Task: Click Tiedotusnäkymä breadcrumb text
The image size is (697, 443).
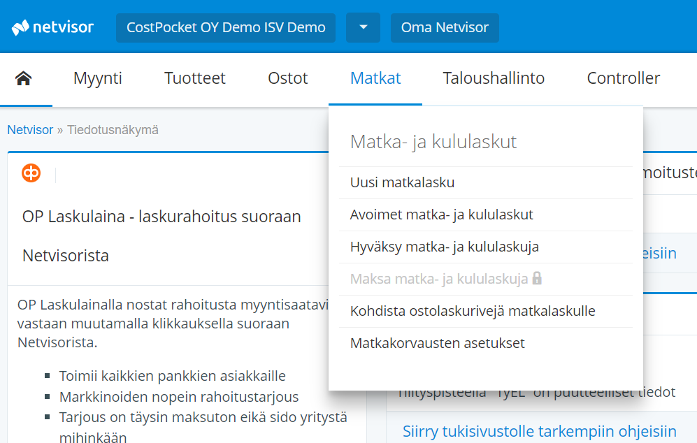Action: 113,130
